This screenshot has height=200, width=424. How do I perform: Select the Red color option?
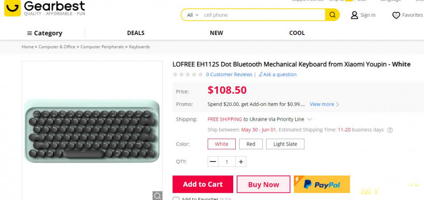[251, 144]
